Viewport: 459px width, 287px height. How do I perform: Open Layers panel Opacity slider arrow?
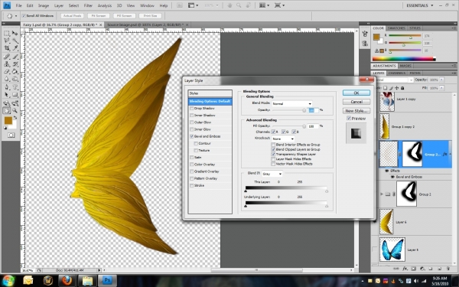click(441, 80)
